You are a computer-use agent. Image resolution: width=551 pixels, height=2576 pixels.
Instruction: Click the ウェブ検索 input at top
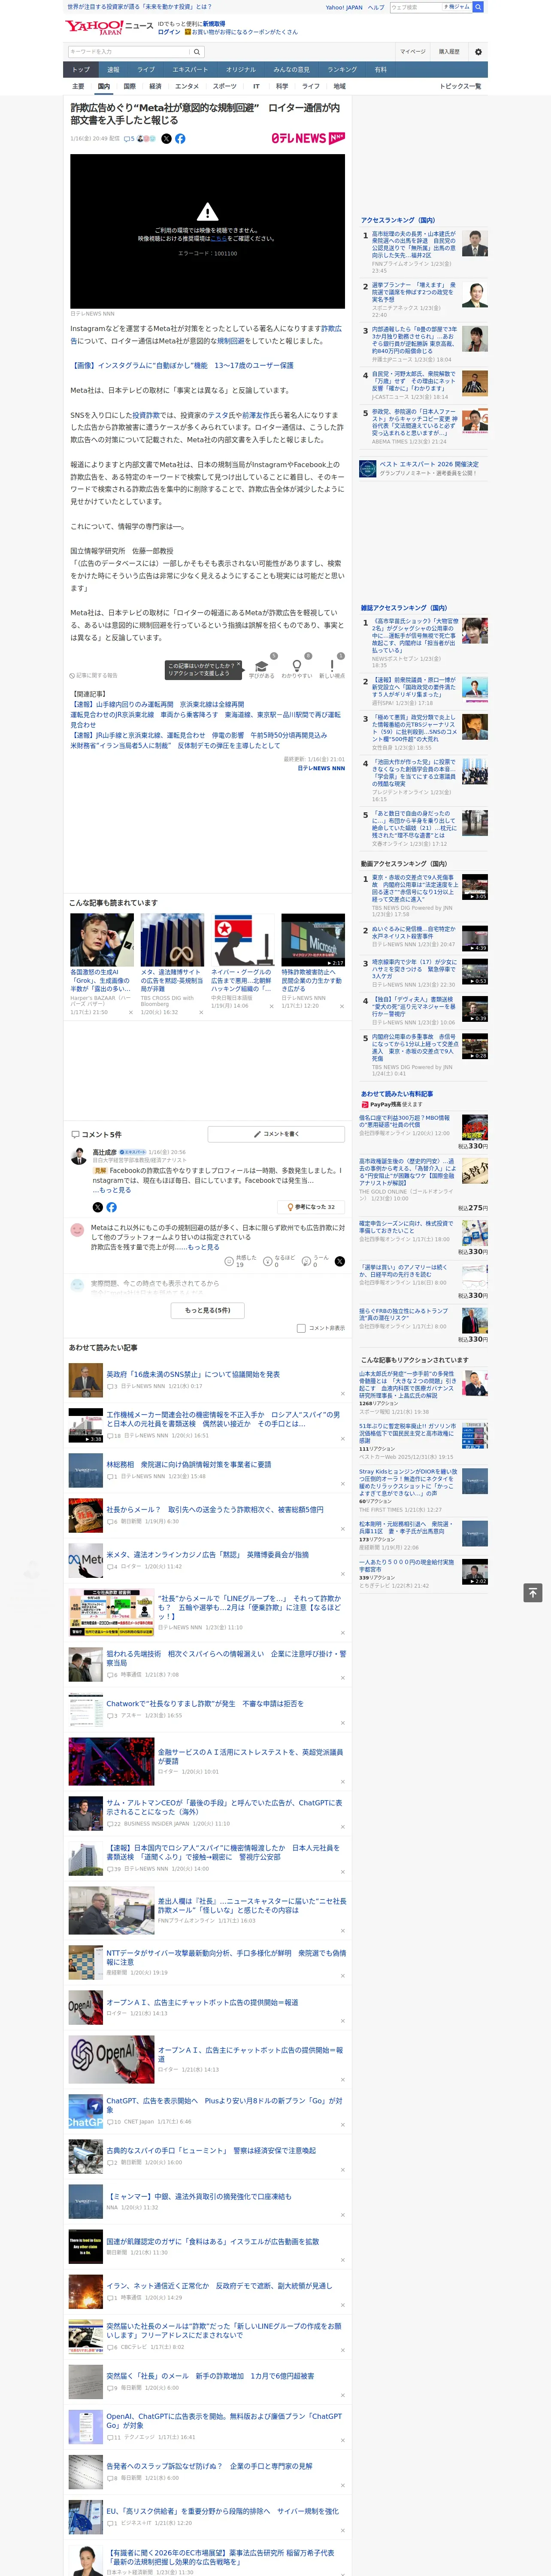(416, 7)
